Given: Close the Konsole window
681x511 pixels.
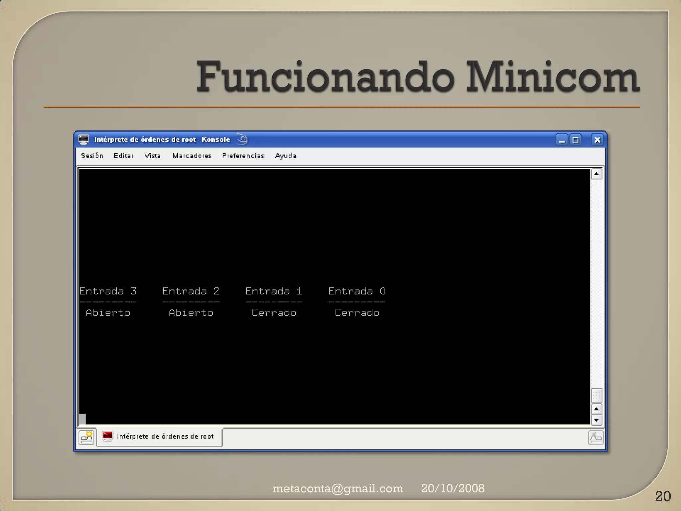Looking at the screenshot, I should (x=597, y=140).
